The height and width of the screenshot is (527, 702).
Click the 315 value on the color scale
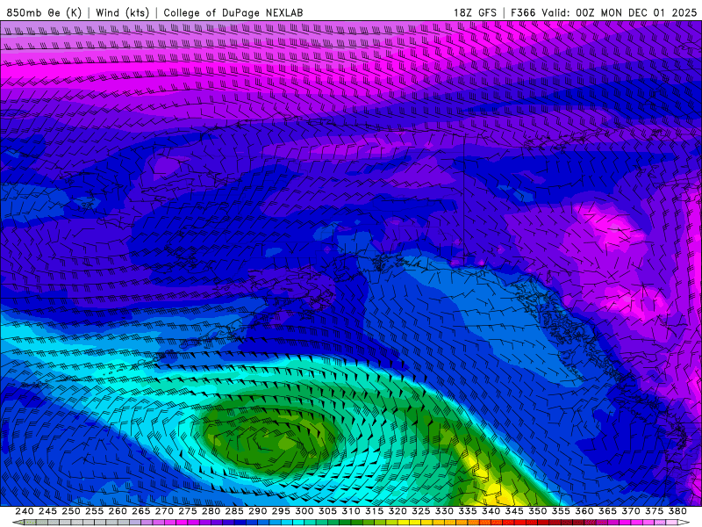(x=375, y=511)
